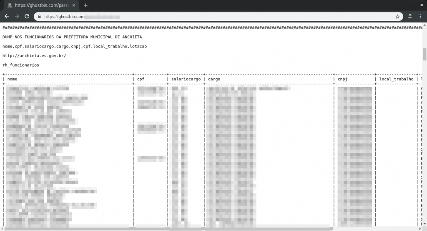
Task: Click the ghostbin favicon on the tab
Action: (x=10, y=5)
